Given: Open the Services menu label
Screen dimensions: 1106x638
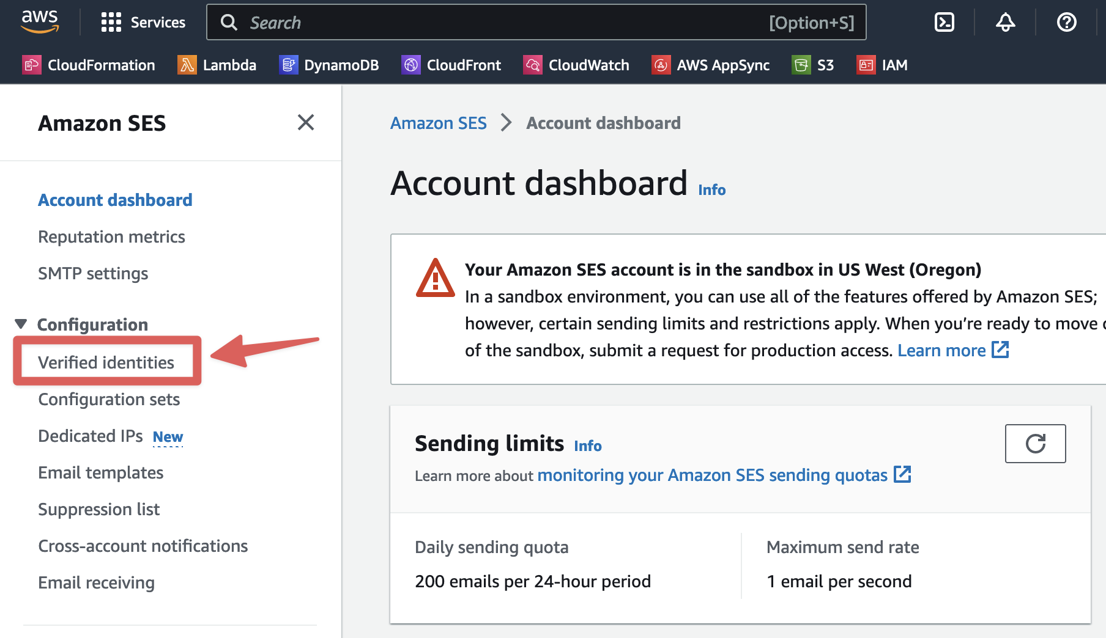Looking at the screenshot, I should click(x=158, y=23).
